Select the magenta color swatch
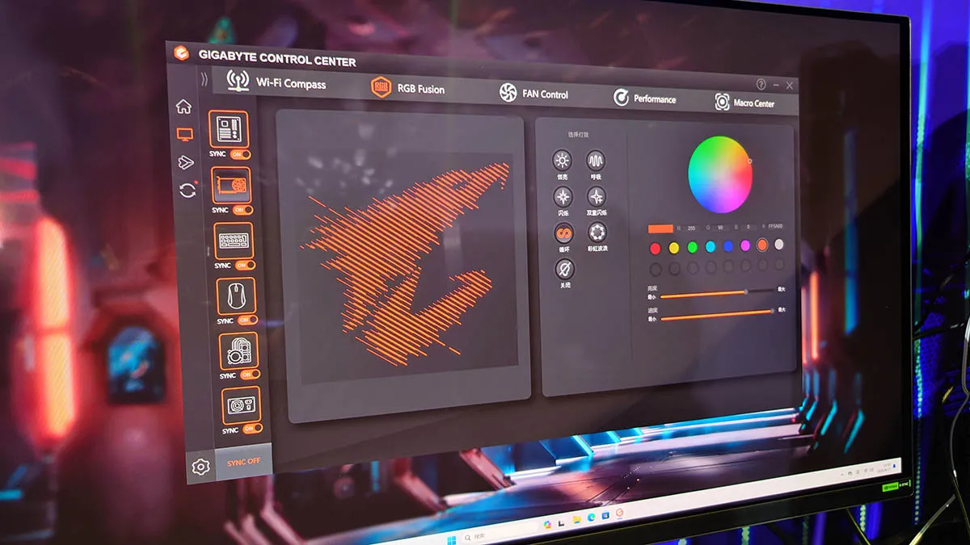The image size is (970, 545). 745,245
